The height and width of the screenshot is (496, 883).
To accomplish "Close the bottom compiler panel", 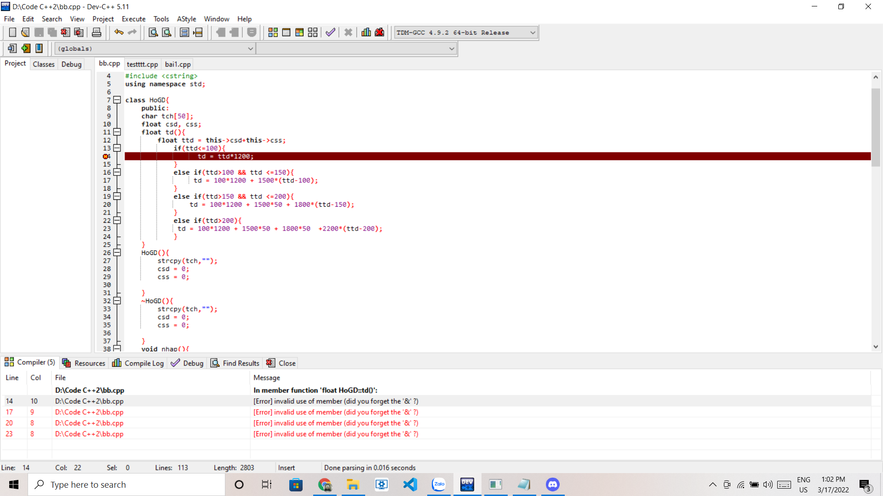I will 281,363.
